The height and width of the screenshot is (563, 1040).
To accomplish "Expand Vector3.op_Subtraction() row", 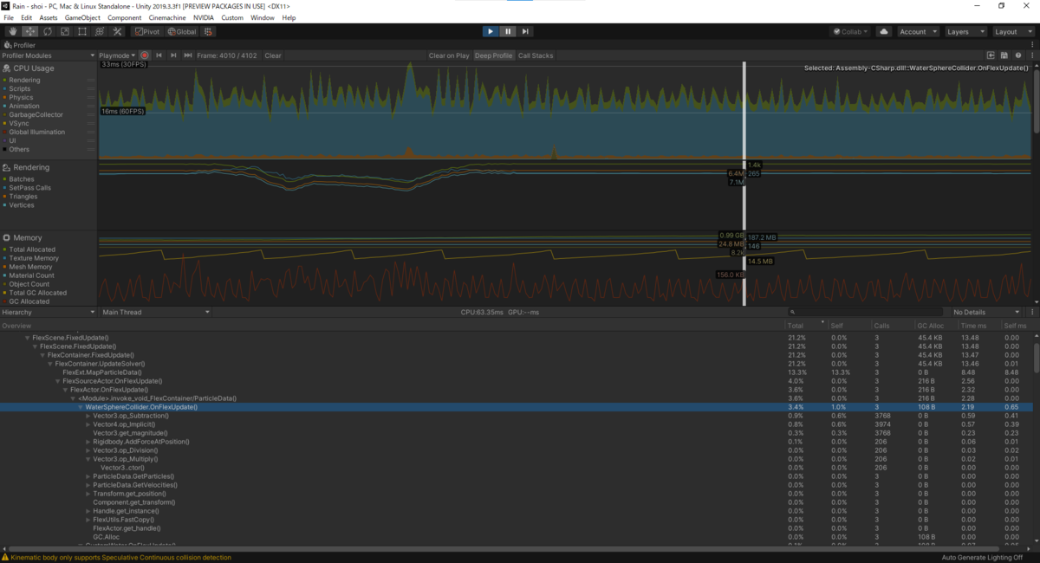I will 88,416.
